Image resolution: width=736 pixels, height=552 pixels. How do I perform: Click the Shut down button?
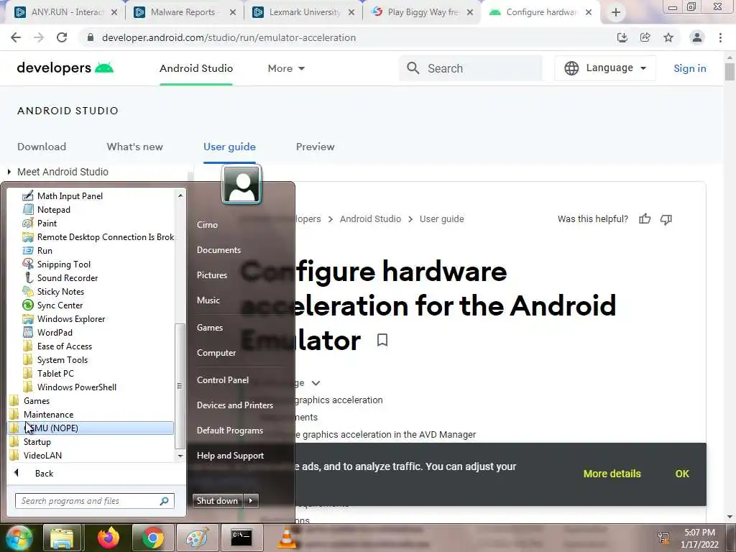click(x=217, y=501)
